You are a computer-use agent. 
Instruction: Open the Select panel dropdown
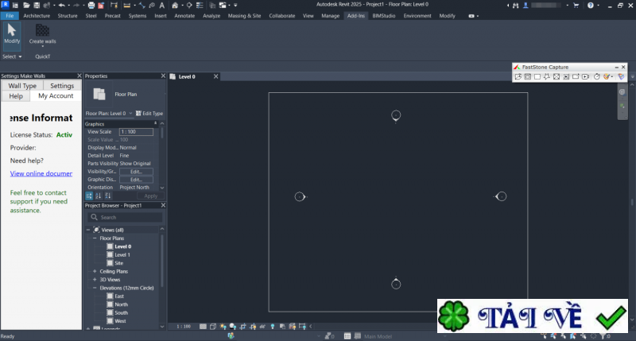coord(12,56)
